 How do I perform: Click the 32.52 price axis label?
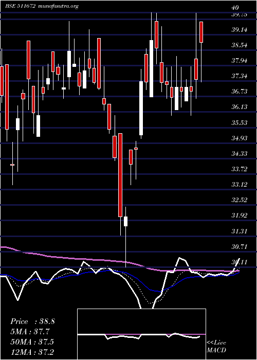tap(239, 200)
